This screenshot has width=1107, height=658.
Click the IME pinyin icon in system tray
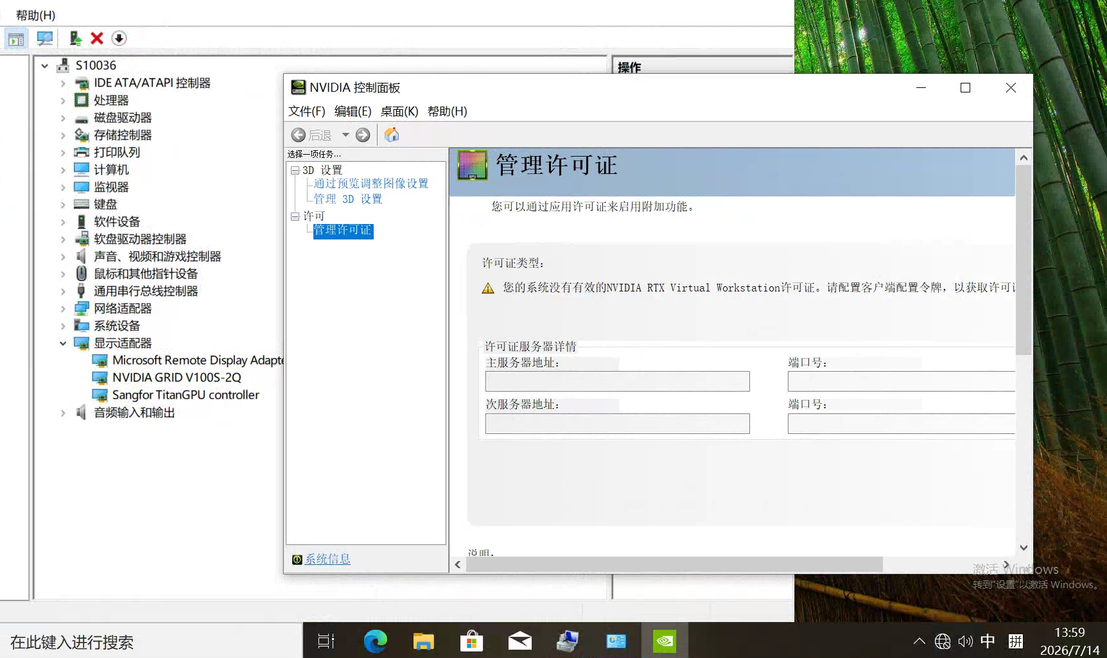(x=1016, y=641)
